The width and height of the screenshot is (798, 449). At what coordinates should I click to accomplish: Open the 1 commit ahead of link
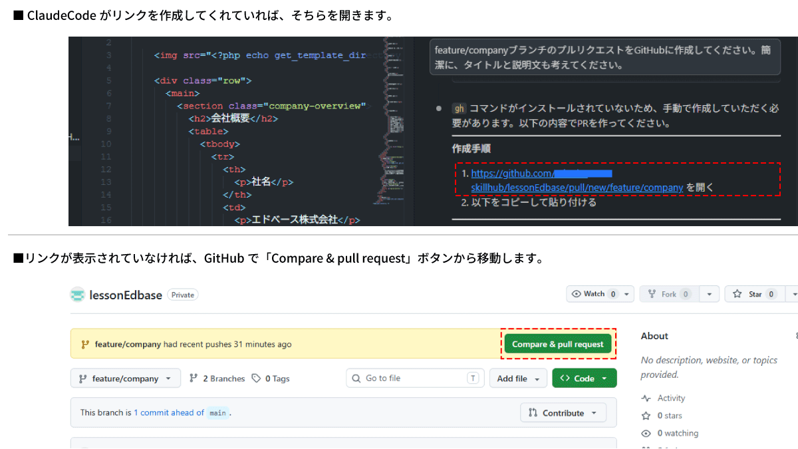[x=169, y=412]
